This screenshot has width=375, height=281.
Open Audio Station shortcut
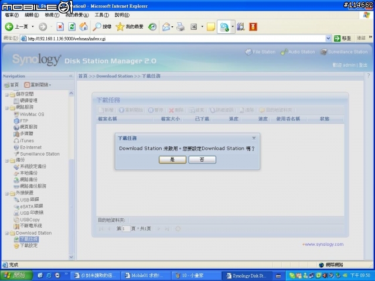coord(298,52)
